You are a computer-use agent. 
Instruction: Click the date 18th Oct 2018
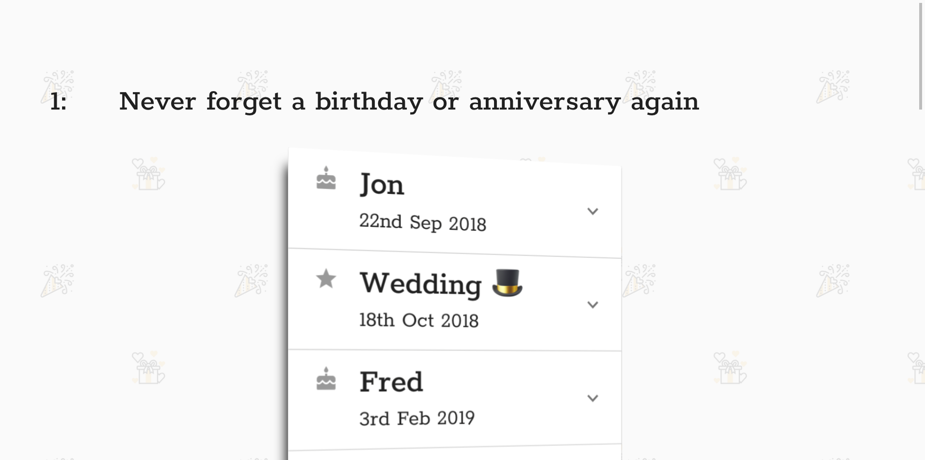(x=419, y=320)
